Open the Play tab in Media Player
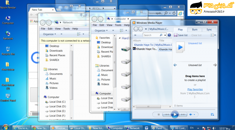 (180, 30)
